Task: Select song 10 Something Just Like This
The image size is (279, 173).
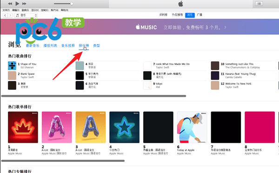Action: [x=239, y=64]
